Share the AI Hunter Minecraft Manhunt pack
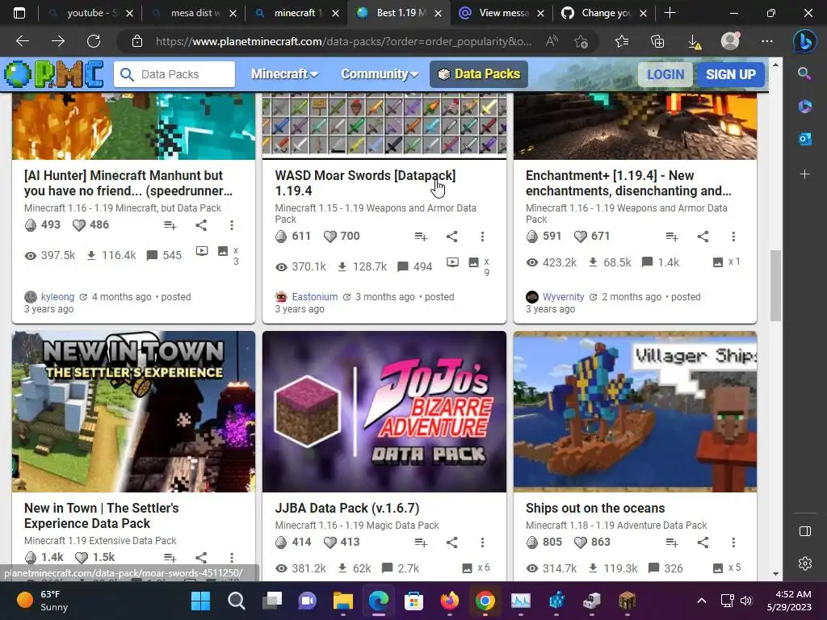The width and height of the screenshot is (827, 620). (x=201, y=225)
